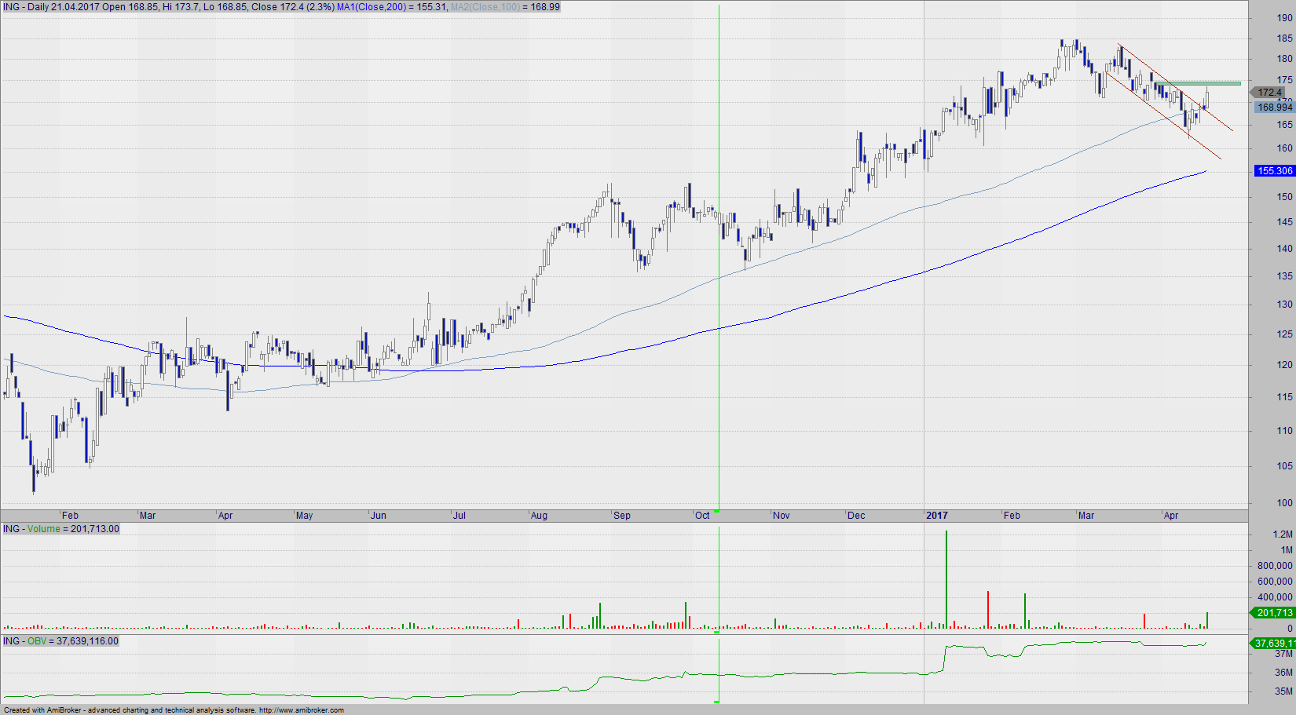Click the green OBV value tag
This screenshot has width=1296, height=715.
click(1272, 644)
